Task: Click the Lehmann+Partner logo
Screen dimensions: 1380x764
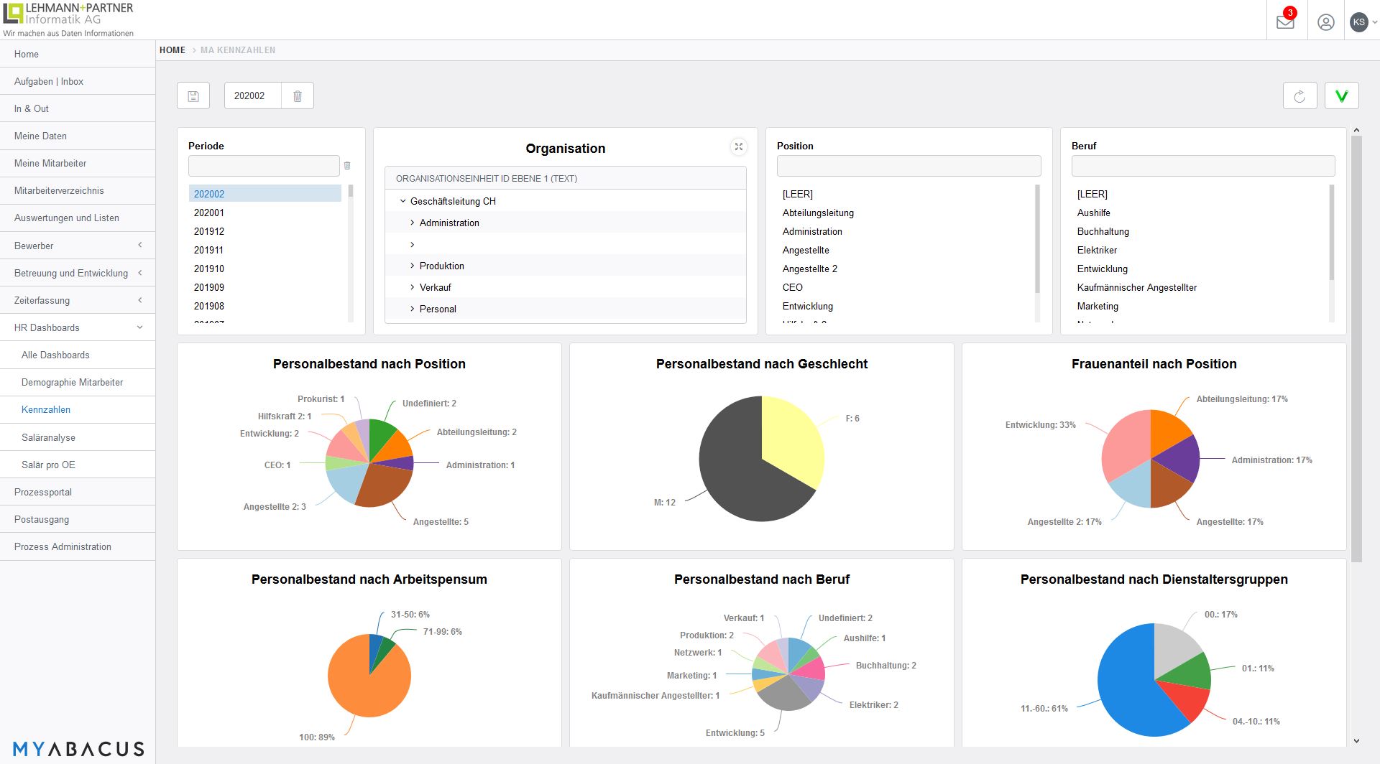Action: (x=68, y=19)
